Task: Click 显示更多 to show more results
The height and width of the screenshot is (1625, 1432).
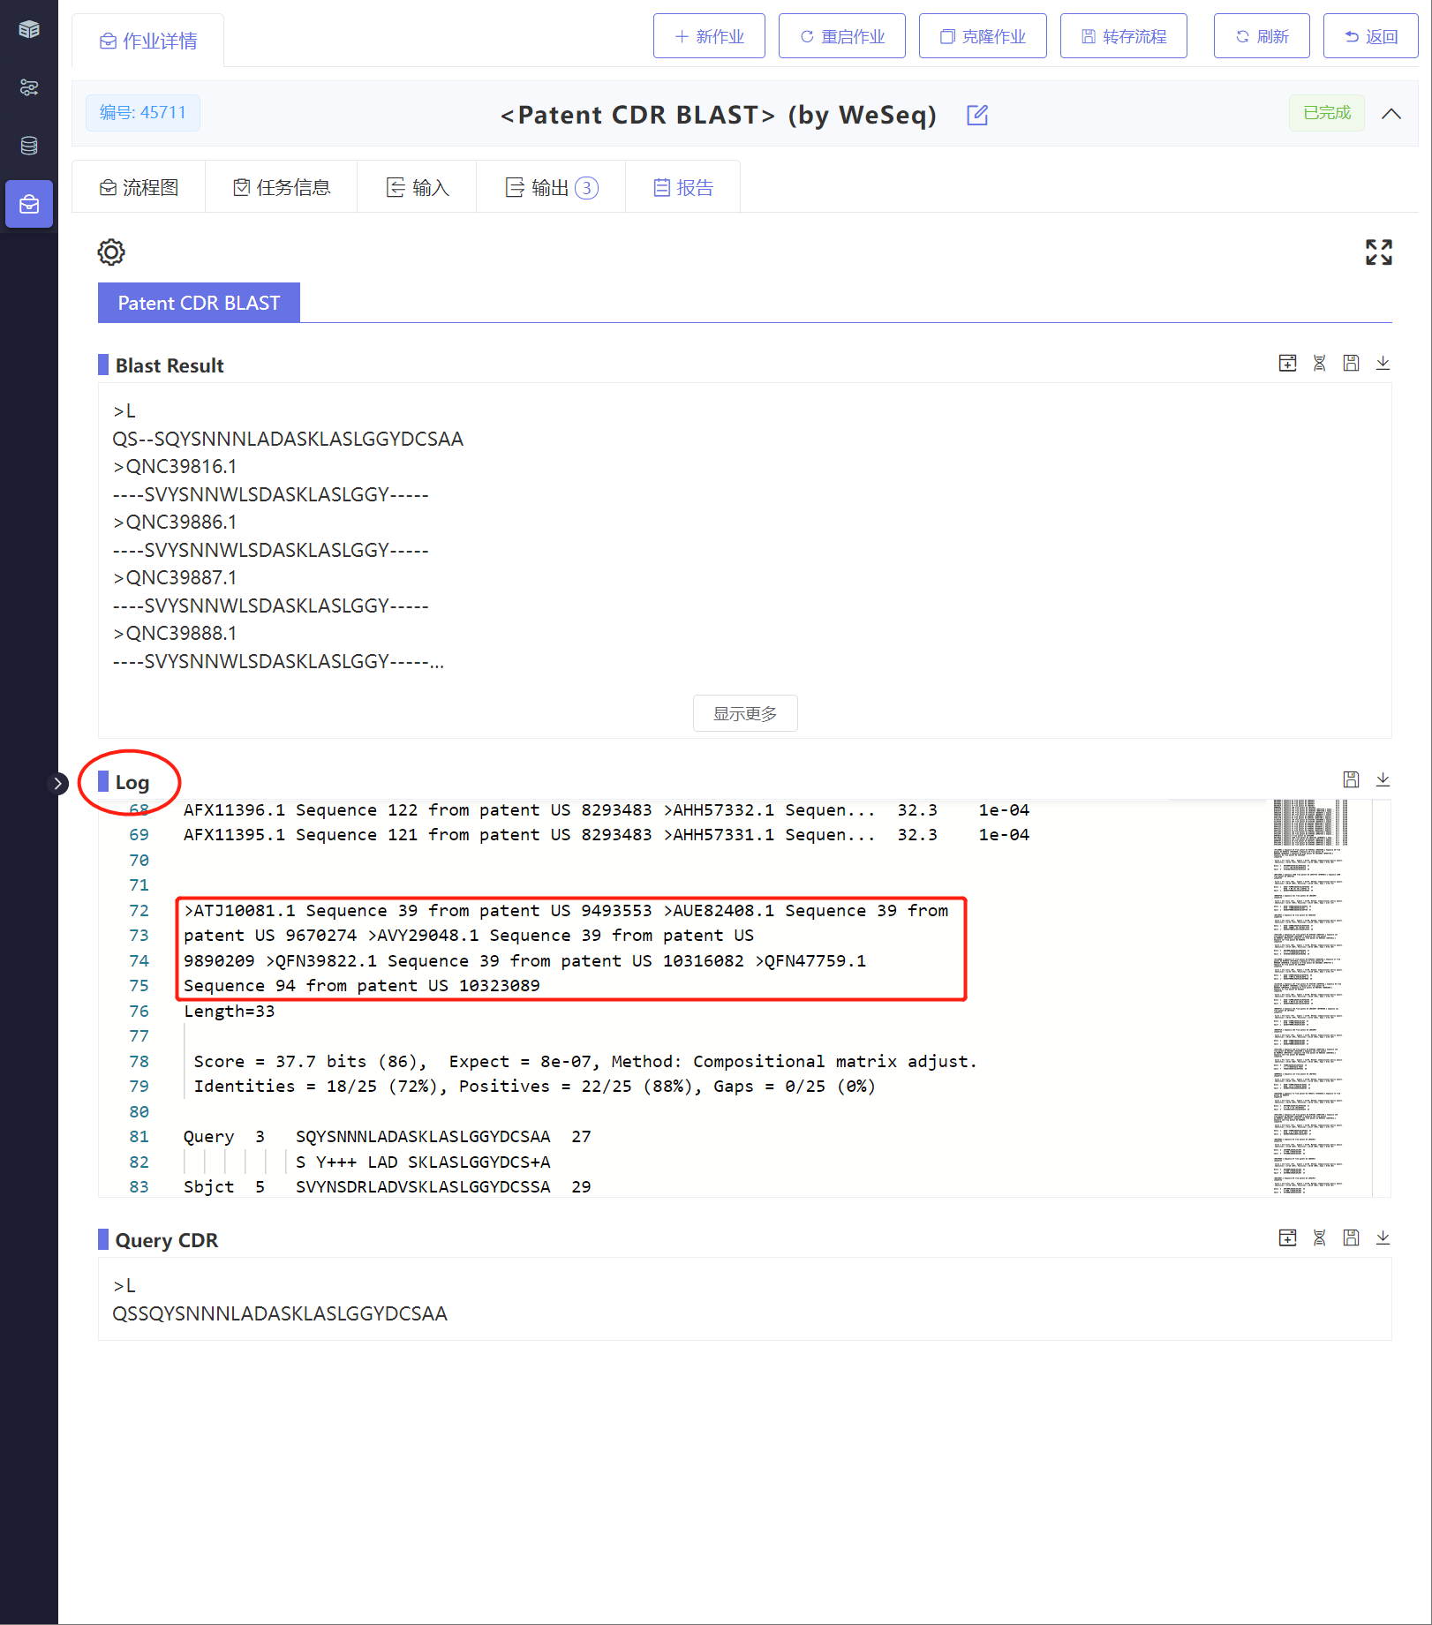Action: [744, 713]
